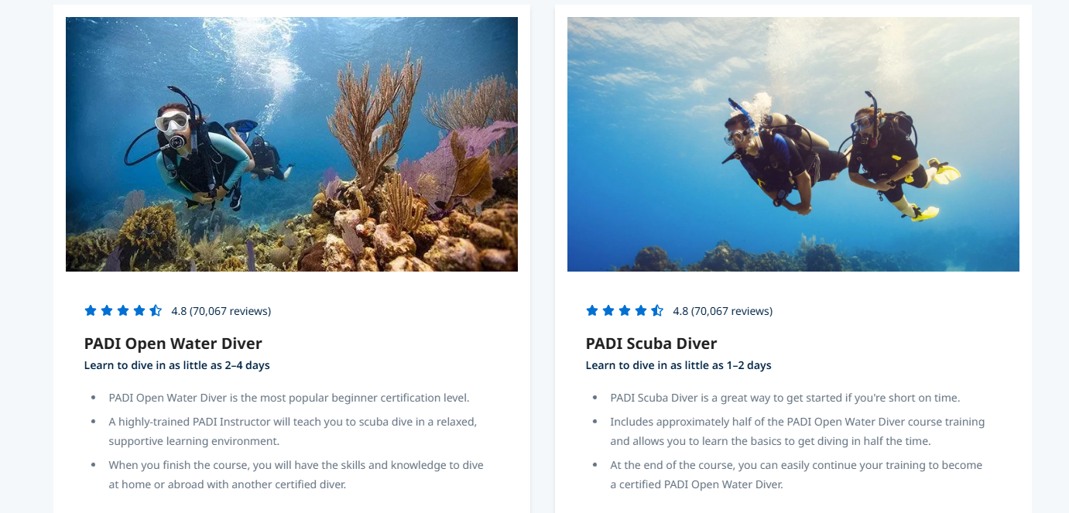Click fourth star of Open Water Diver rating

pos(139,311)
